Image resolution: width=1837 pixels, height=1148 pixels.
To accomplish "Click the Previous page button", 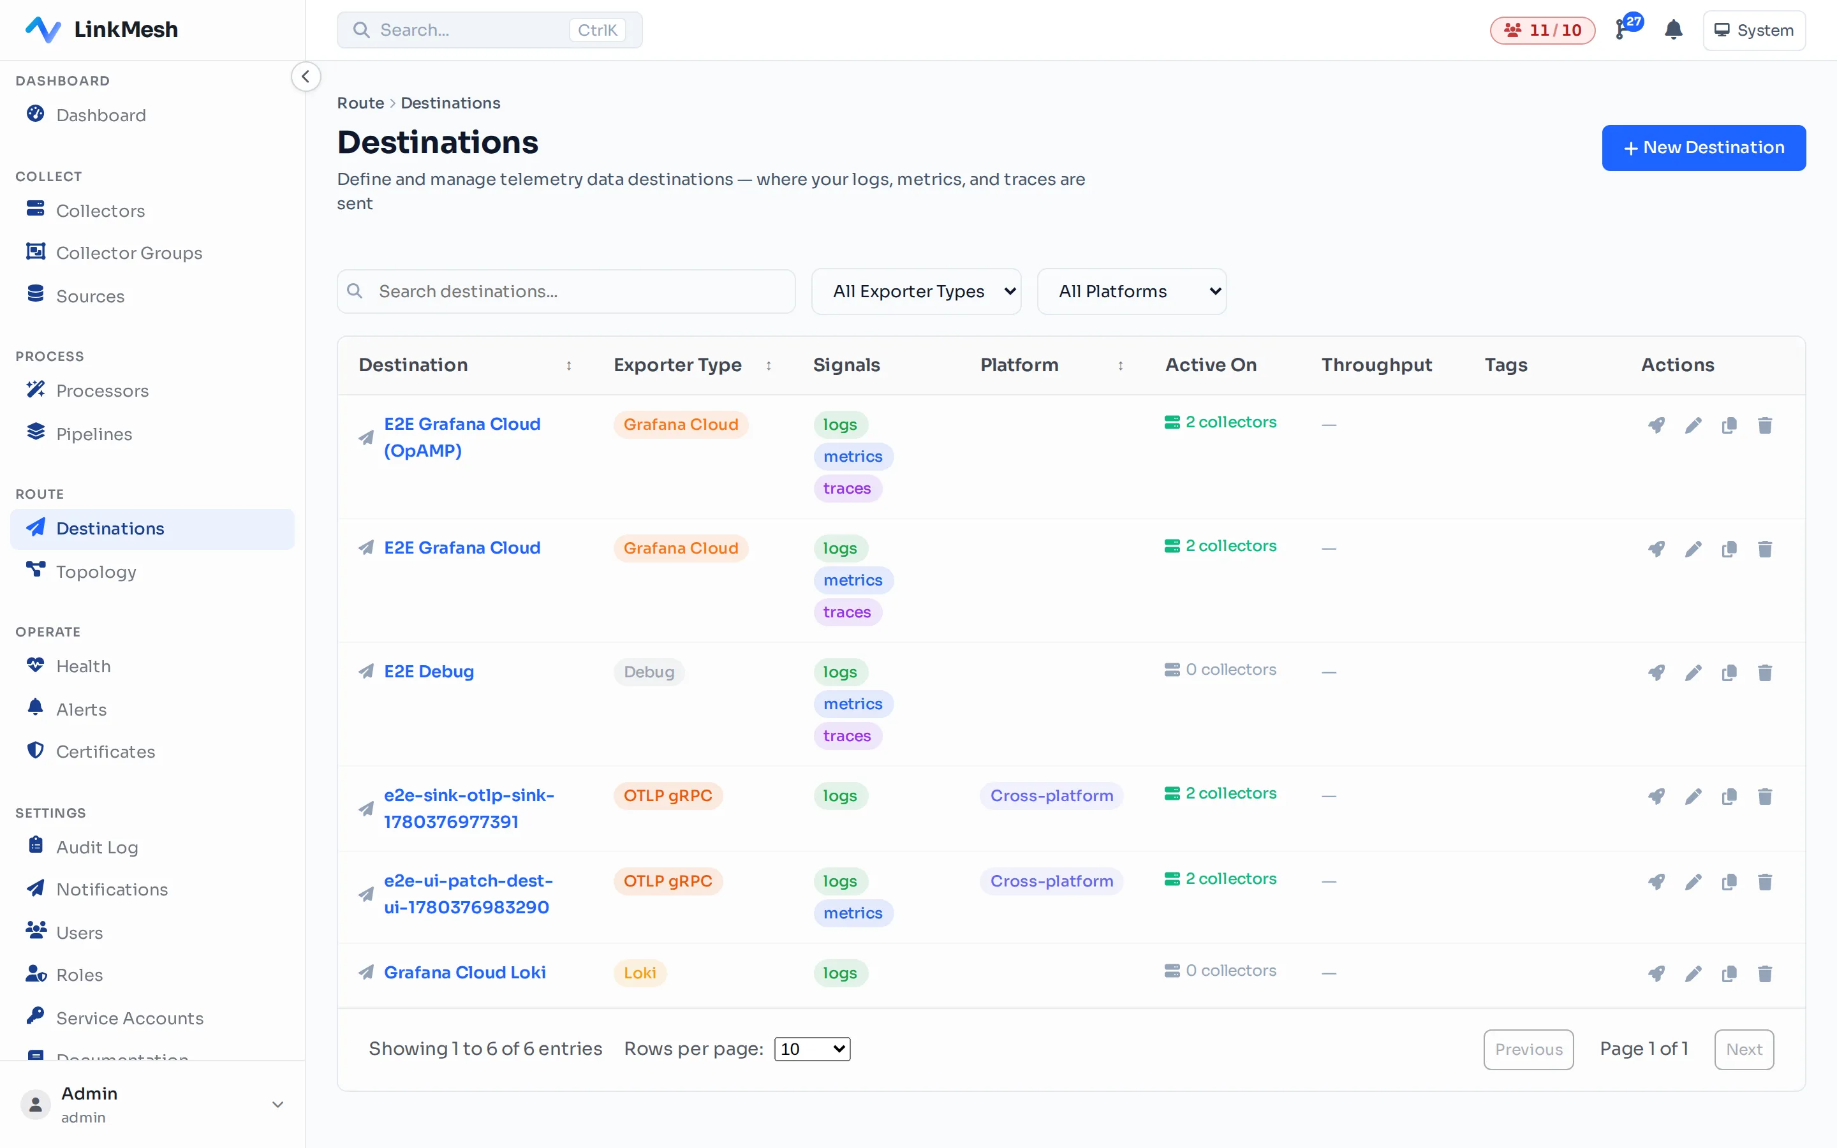I will click(1528, 1049).
